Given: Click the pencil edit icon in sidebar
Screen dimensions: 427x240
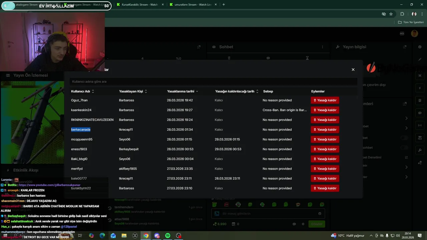Looking at the screenshot, I should (420, 59).
